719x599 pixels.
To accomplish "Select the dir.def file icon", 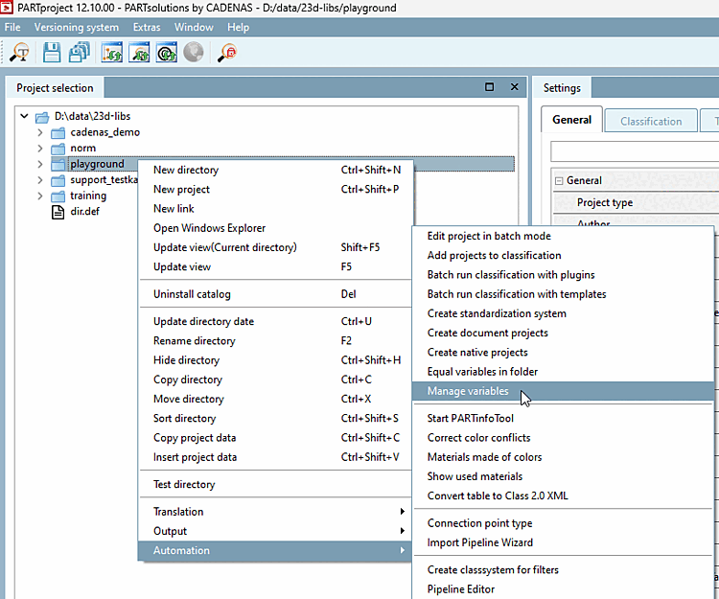I will [x=58, y=211].
